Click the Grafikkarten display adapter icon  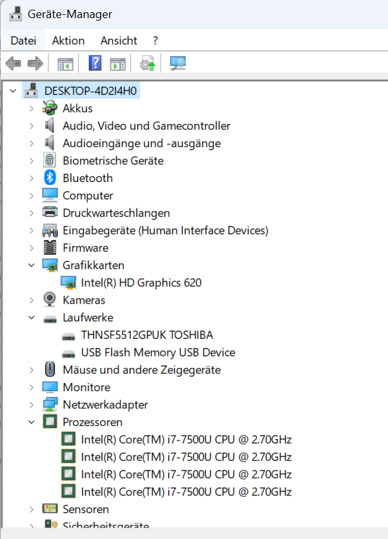pyautogui.click(x=50, y=265)
